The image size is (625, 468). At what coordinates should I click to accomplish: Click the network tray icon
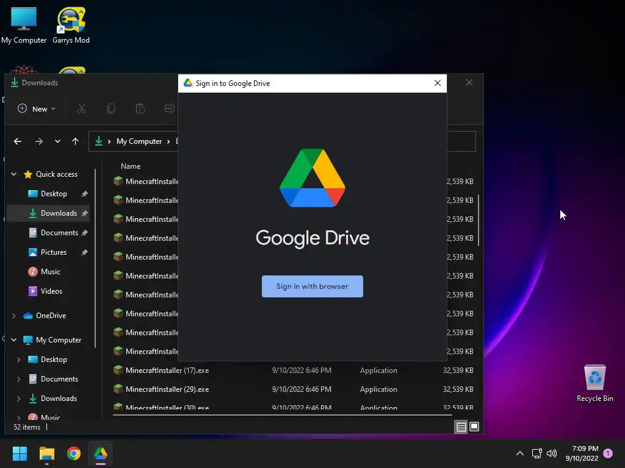pos(536,453)
